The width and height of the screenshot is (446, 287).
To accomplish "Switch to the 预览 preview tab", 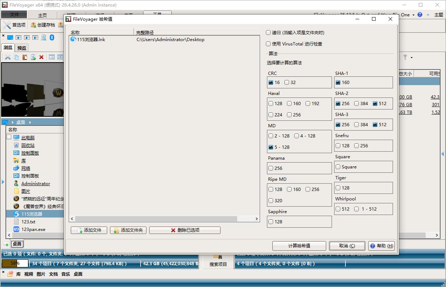I will [21, 48].
